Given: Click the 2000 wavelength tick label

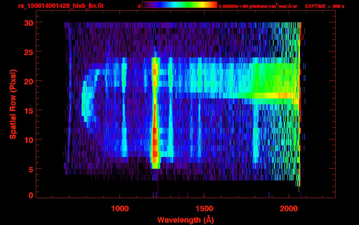Looking at the screenshot, I should pyautogui.click(x=289, y=209).
